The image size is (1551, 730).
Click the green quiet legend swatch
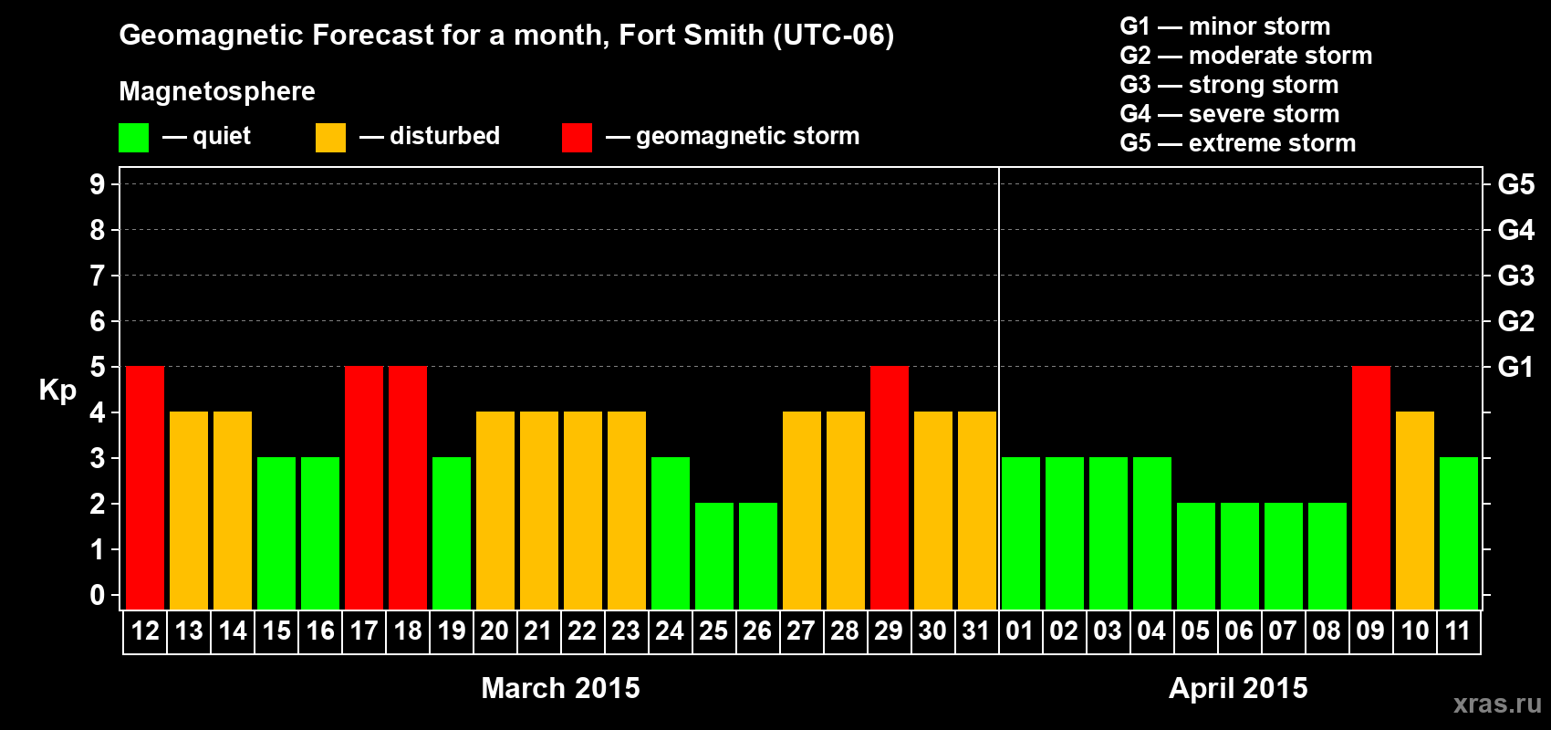click(x=133, y=138)
